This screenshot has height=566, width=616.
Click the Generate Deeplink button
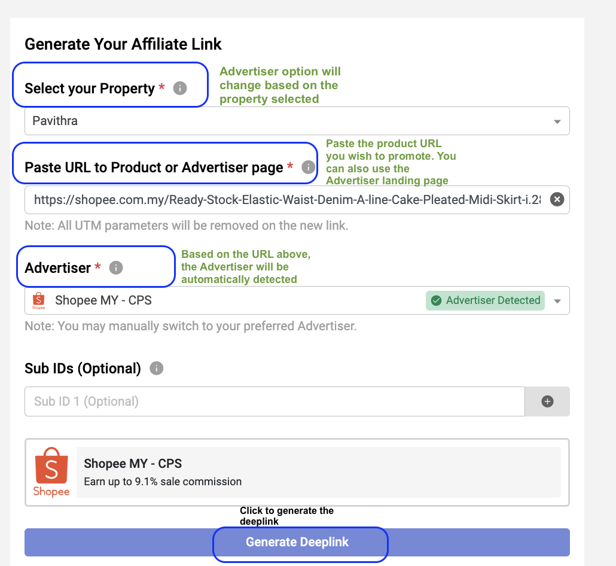coord(297,542)
